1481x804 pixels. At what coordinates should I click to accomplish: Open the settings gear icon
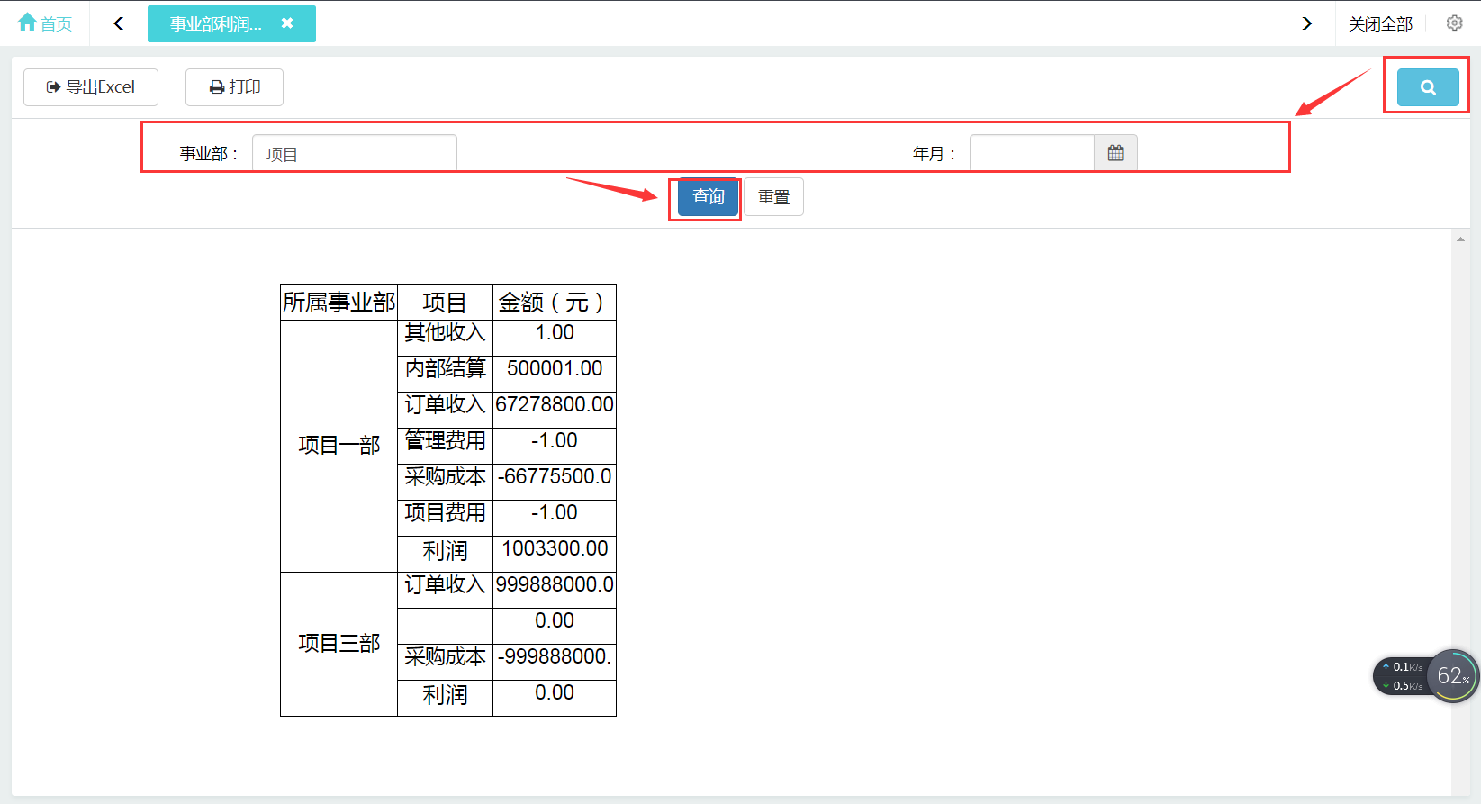(x=1454, y=23)
